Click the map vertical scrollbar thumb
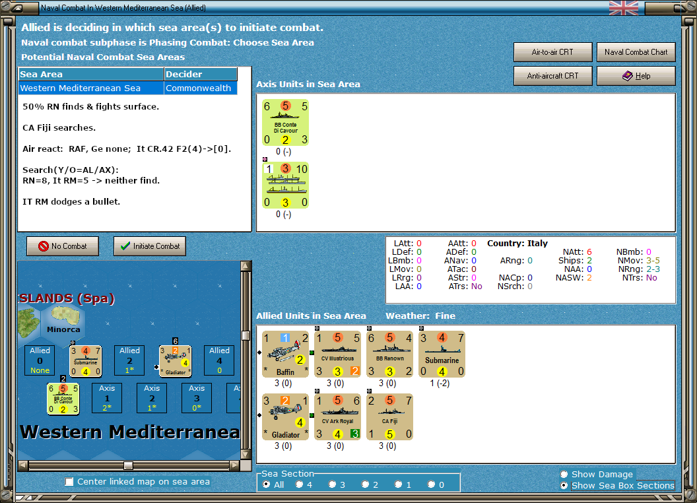This screenshot has height=503, width=697. [246, 335]
